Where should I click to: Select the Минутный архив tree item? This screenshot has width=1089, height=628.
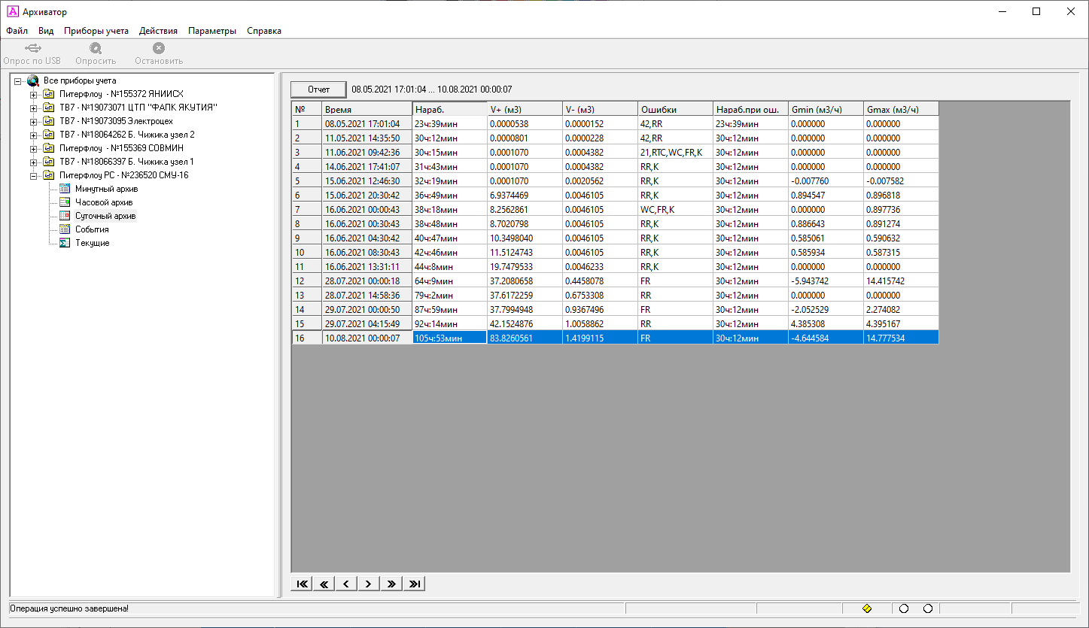point(107,189)
